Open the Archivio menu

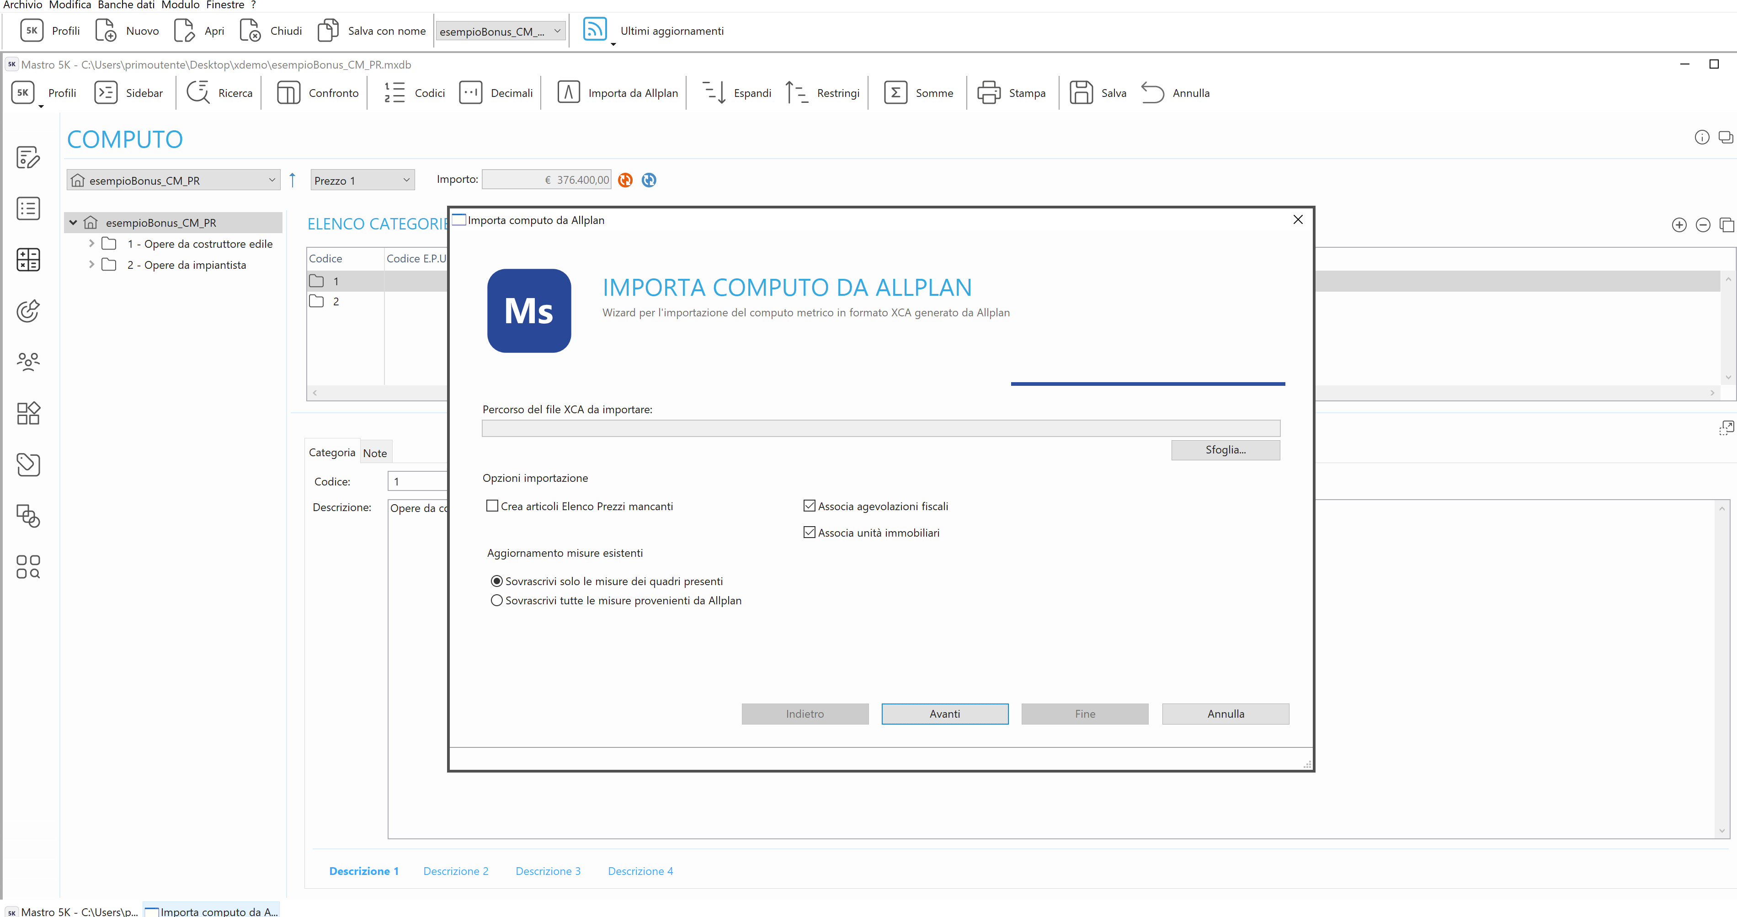(x=22, y=5)
